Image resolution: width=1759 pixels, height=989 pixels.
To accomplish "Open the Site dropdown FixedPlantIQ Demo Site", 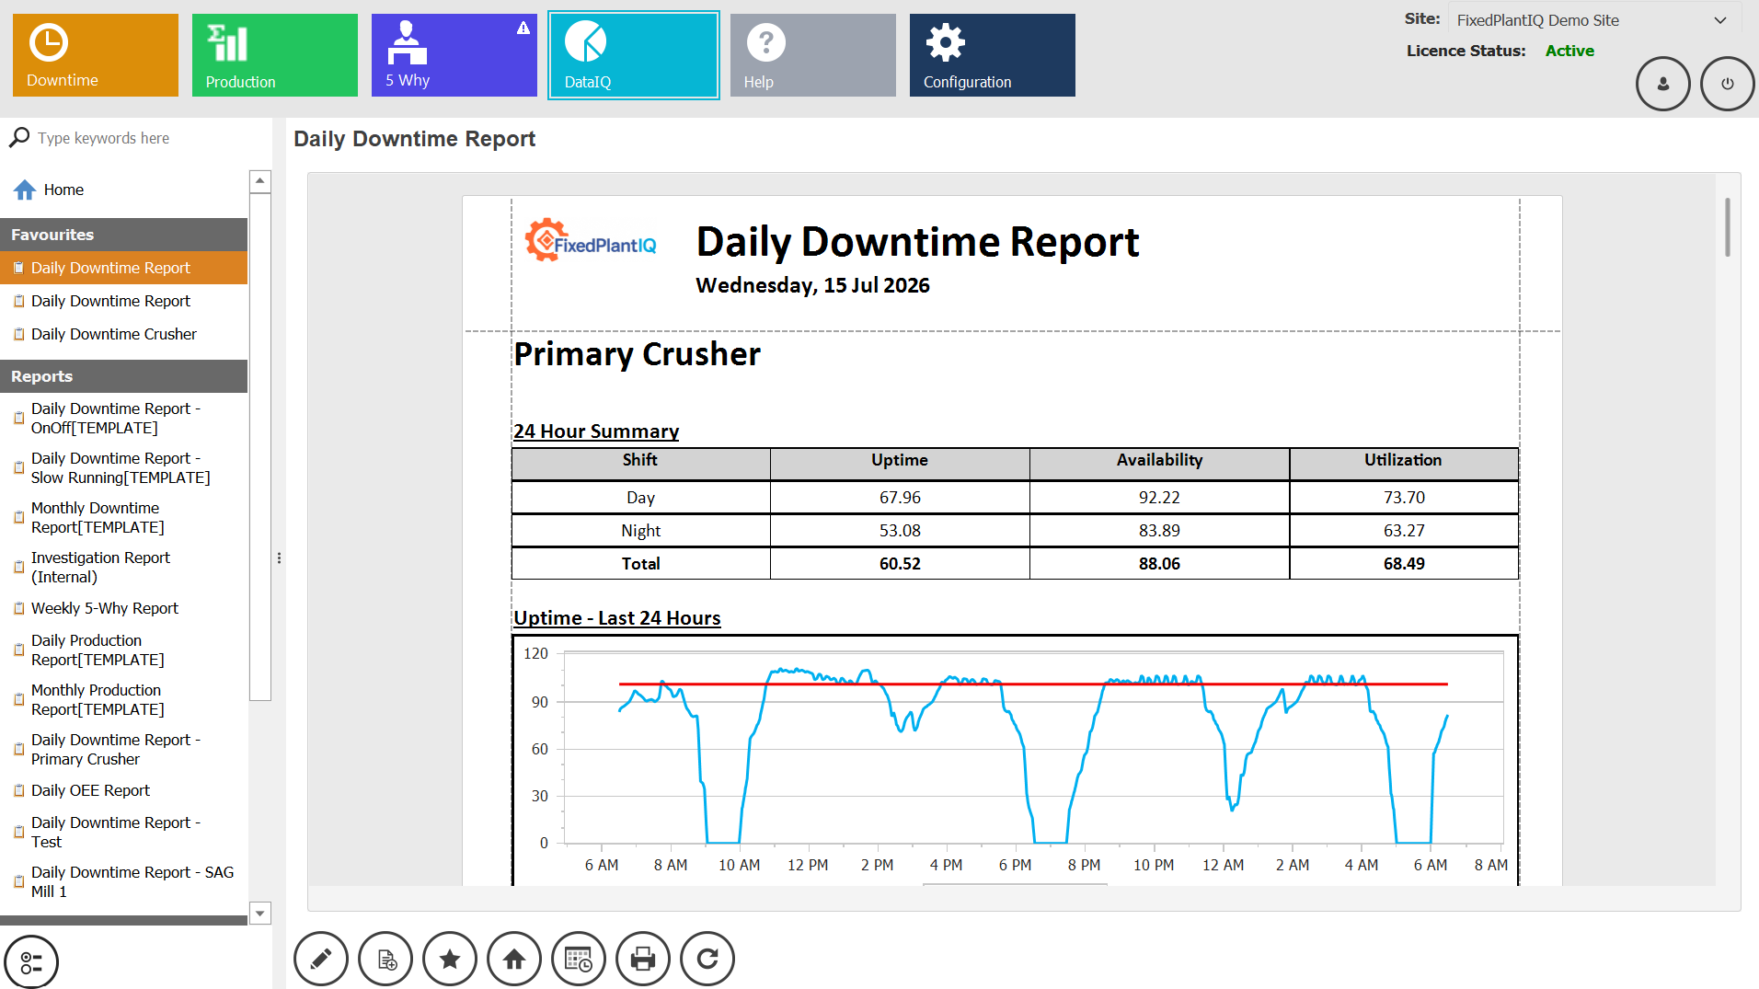I will (1594, 20).
